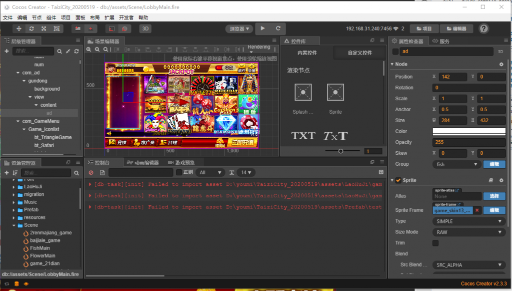Click the hierarchy search magnifier icon
The image size is (512, 291).
click(59, 51)
